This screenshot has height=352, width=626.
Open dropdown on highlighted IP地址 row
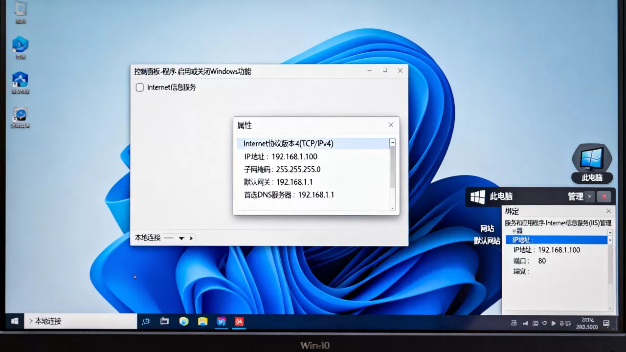coord(610,240)
